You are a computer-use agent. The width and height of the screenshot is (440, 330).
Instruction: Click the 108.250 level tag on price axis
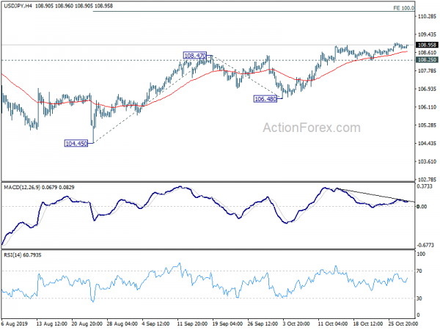point(426,60)
